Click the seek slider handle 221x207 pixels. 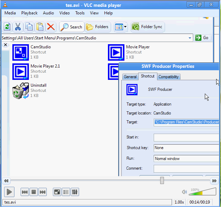click(162, 181)
